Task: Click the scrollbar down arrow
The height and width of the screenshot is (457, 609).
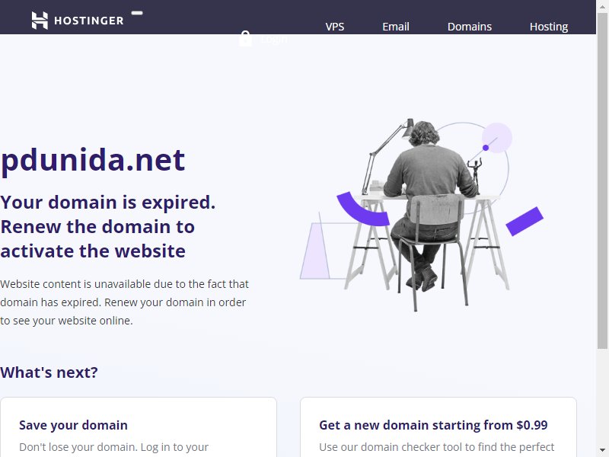Action: click(x=602, y=451)
